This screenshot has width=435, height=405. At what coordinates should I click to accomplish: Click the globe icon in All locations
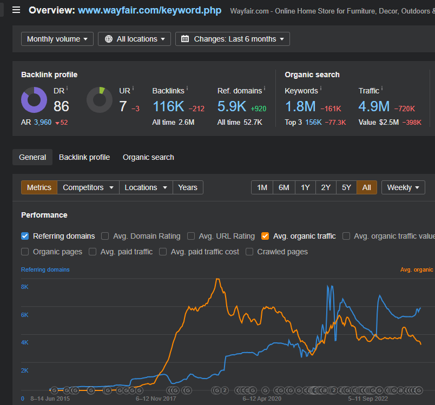pos(109,39)
